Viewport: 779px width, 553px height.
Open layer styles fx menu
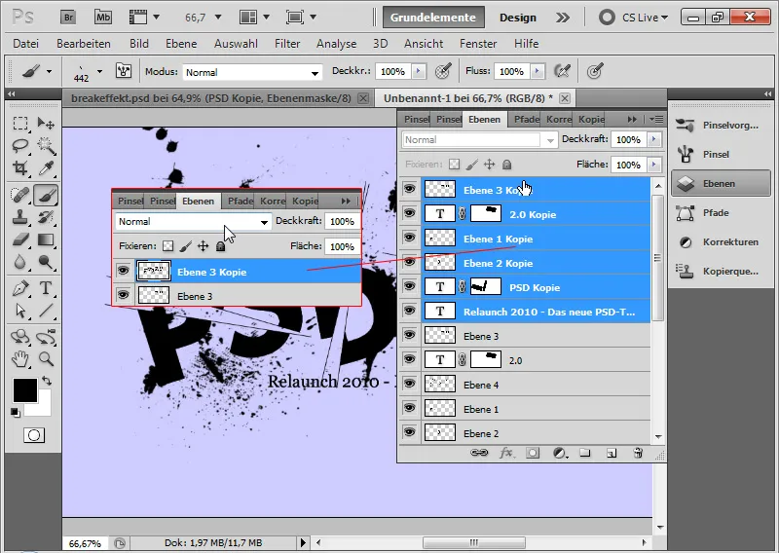point(506,453)
